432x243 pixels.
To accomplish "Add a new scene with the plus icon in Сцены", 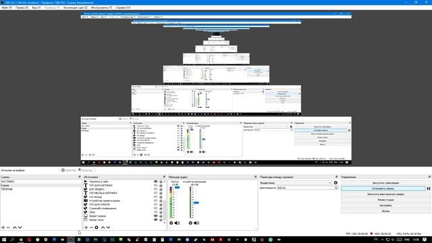I will pos(3,227).
